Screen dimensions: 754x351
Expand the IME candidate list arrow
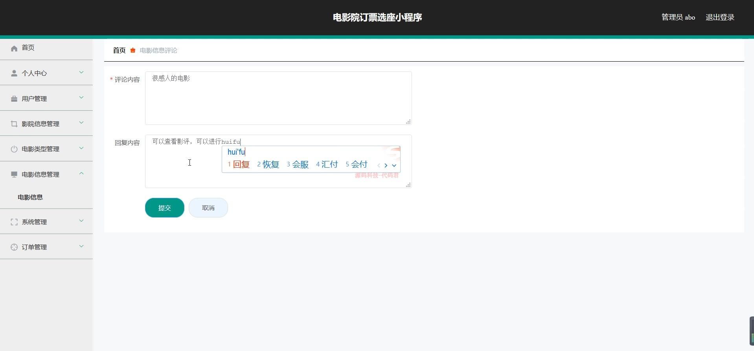pos(394,165)
